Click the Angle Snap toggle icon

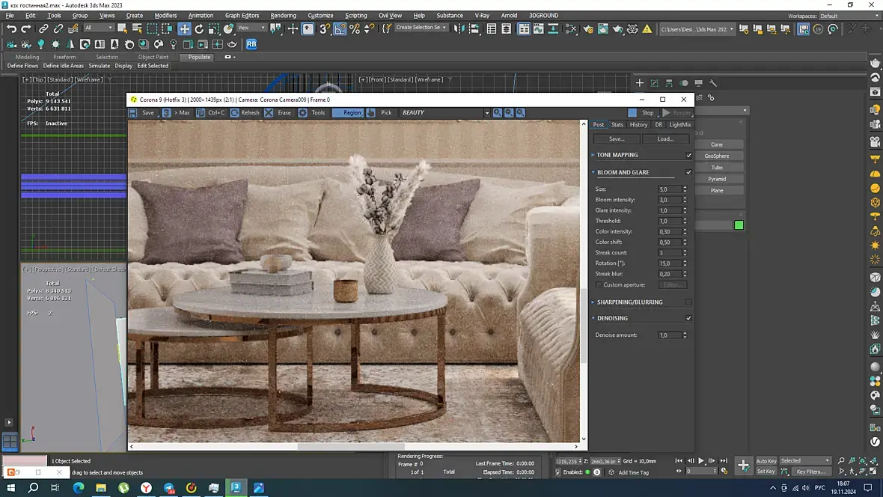(340, 28)
